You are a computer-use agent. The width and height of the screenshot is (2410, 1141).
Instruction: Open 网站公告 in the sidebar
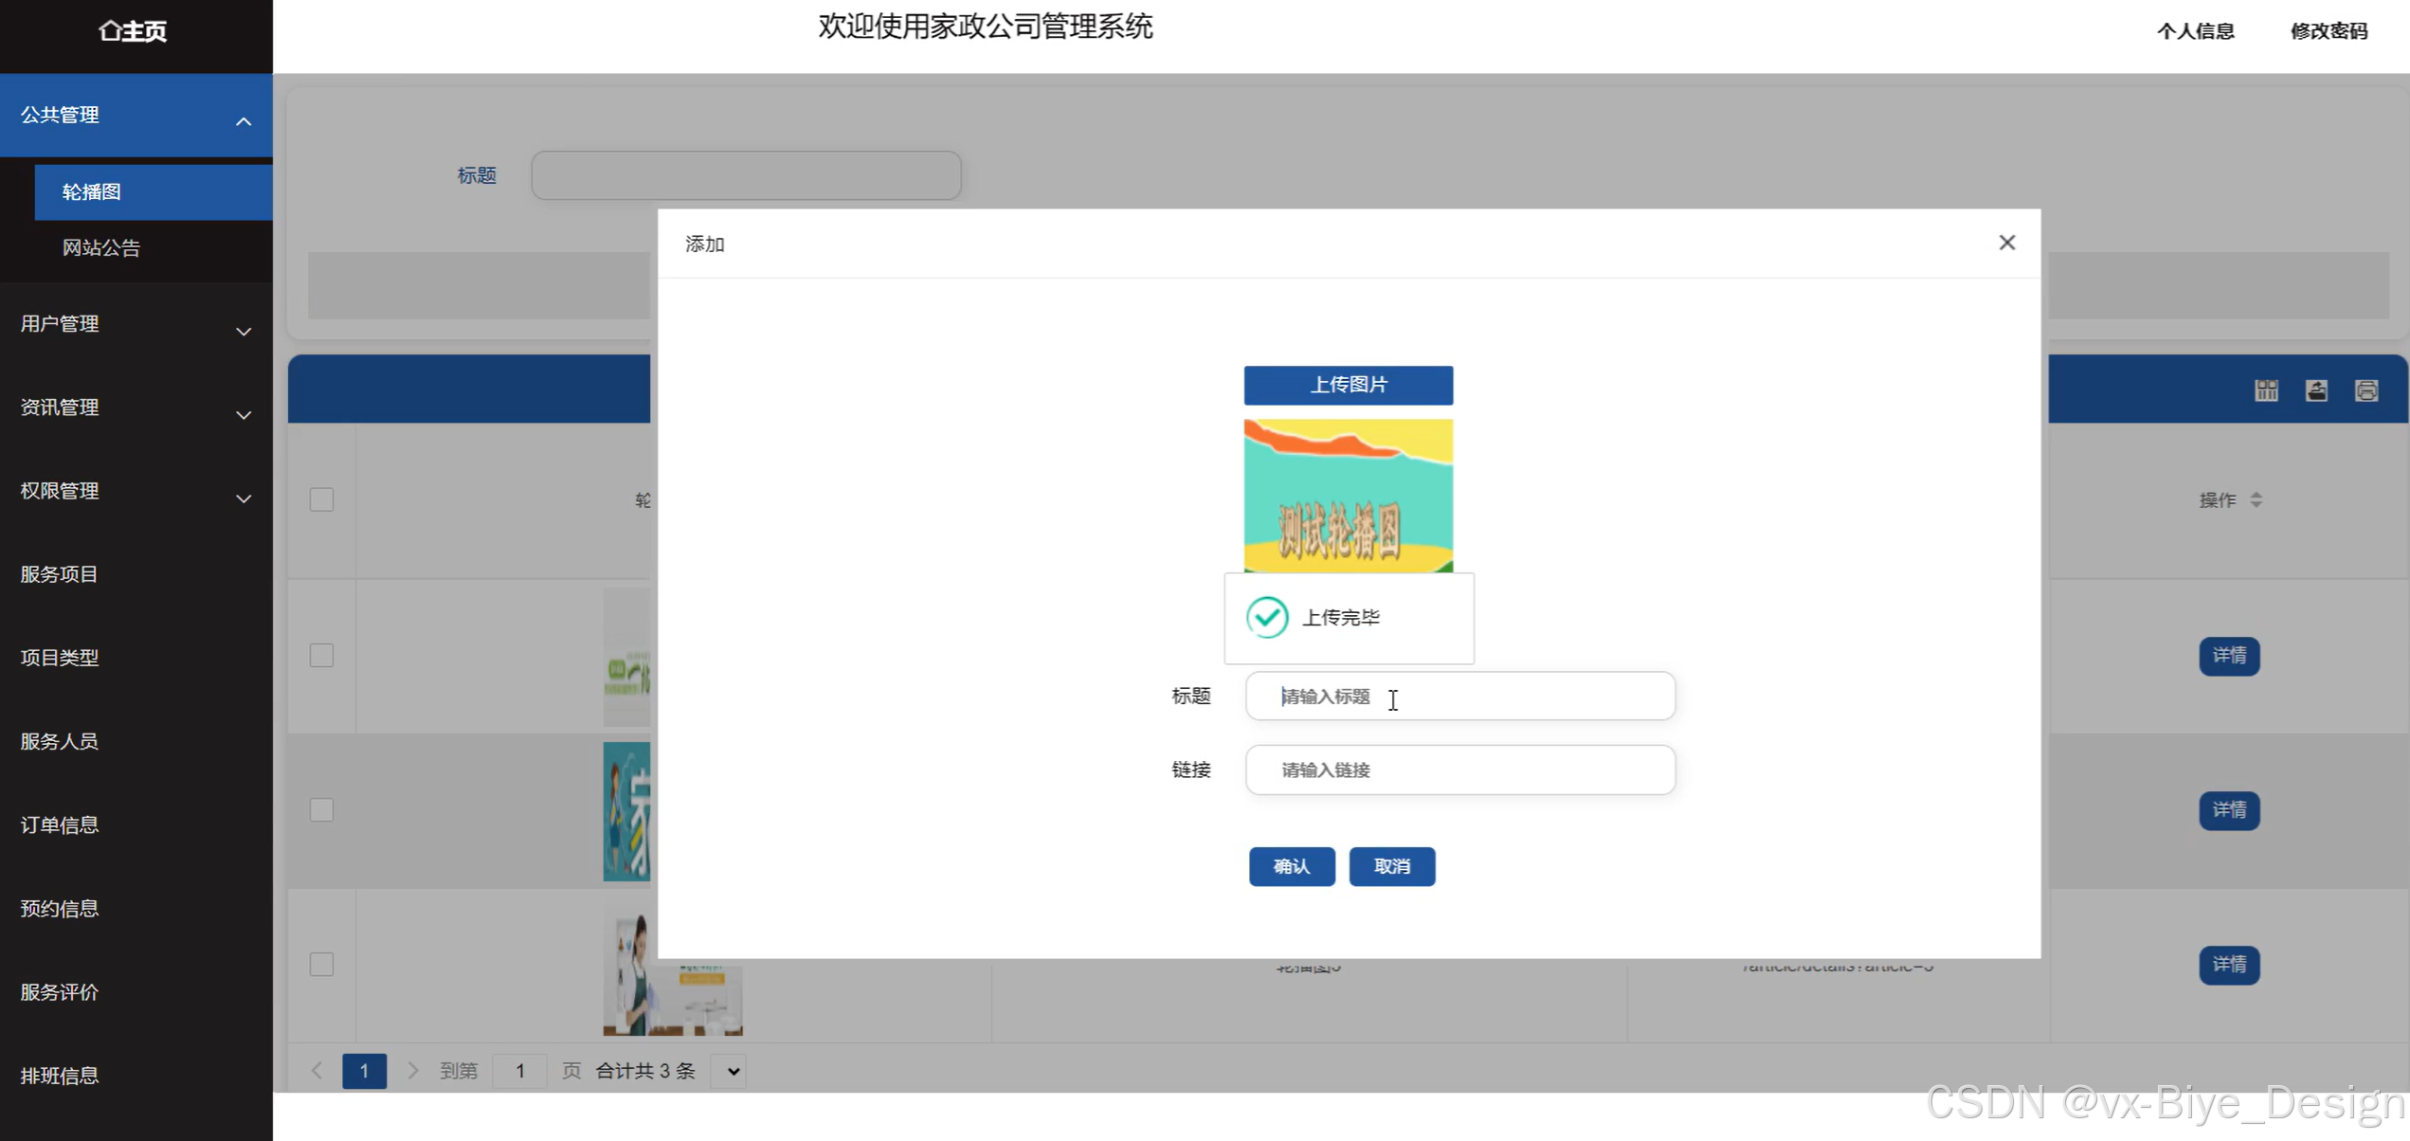pos(101,247)
